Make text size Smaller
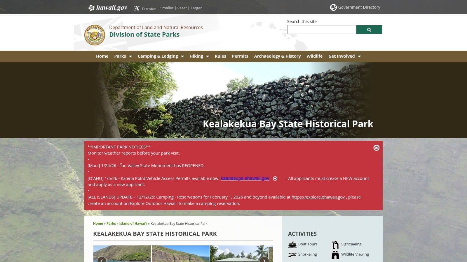Image resolution: width=467 pixels, height=262 pixels. (167, 8)
